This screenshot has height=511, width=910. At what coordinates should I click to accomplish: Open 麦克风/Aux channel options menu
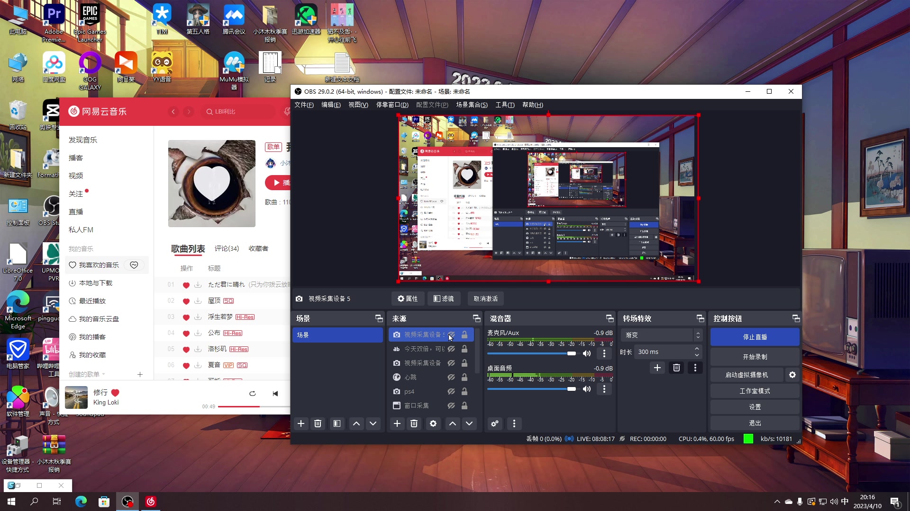[x=604, y=353]
